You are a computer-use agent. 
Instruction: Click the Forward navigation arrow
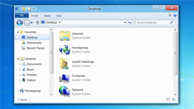pyautogui.click(x=27, y=23)
